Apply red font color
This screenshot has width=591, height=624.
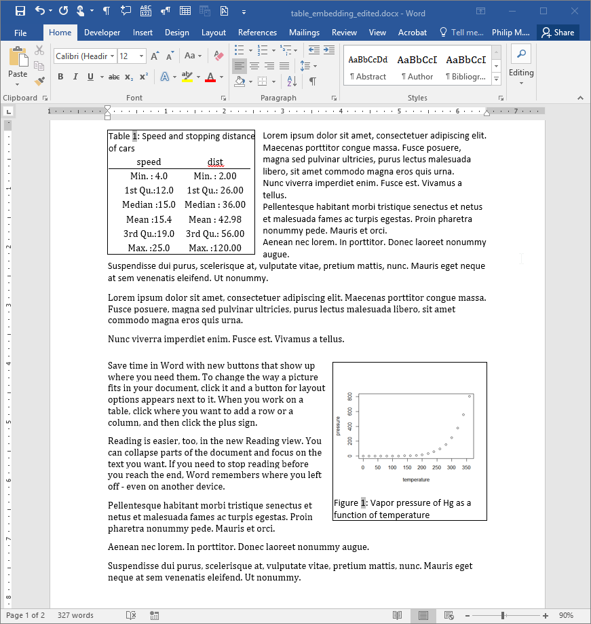(x=210, y=77)
